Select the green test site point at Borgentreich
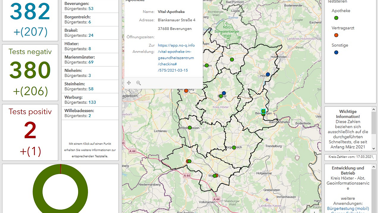This screenshot has height=213, width=378. click(234, 147)
